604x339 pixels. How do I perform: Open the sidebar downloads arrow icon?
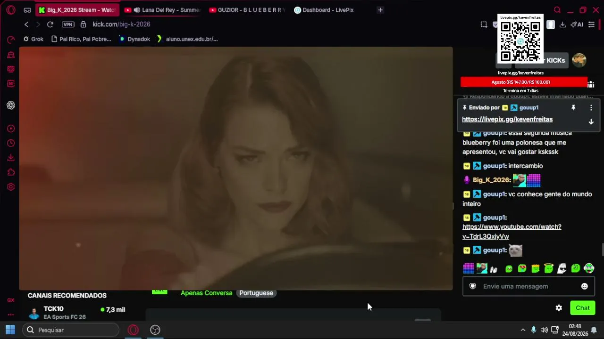click(11, 158)
